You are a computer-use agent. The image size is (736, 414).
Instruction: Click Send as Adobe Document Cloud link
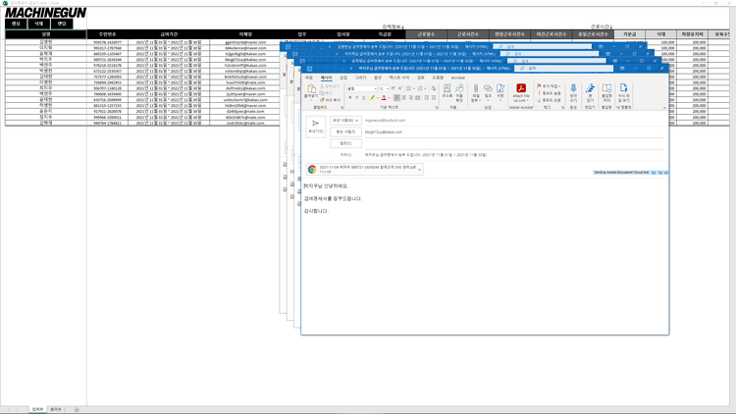click(x=621, y=173)
